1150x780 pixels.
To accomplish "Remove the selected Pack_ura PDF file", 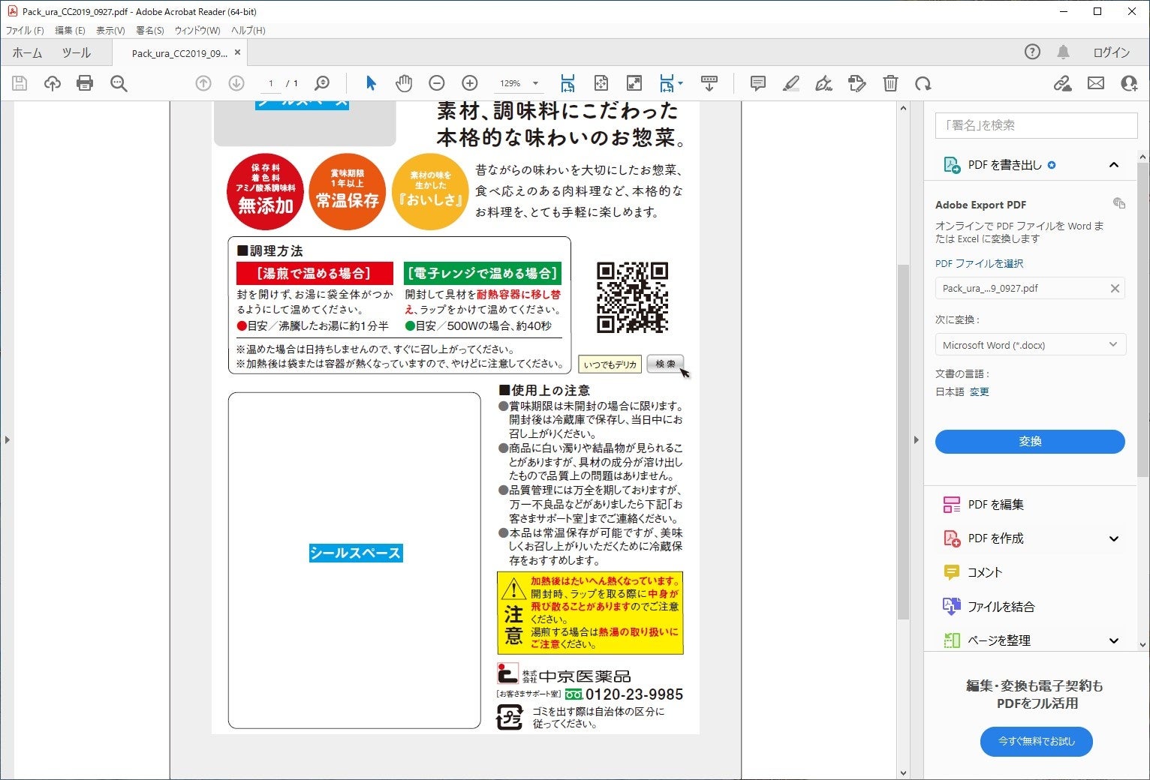I will [1115, 289].
